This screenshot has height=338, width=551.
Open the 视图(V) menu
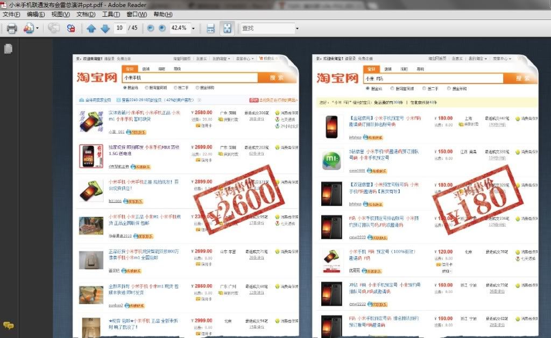tap(60, 14)
